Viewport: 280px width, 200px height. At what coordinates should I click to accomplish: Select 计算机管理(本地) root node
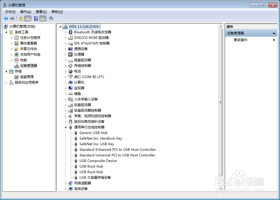(22, 27)
